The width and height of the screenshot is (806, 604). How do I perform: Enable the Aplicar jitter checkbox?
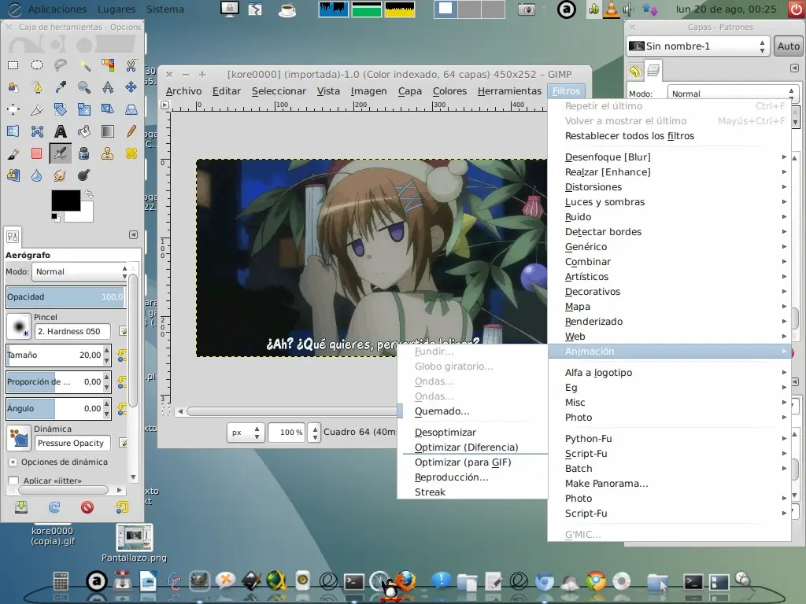(13, 481)
